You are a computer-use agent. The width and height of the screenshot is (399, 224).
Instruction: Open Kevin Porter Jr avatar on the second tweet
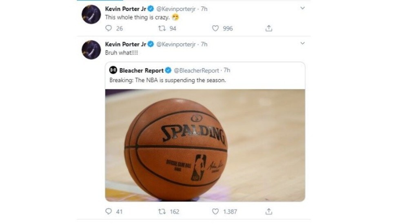pyautogui.click(x=91, y=50)
